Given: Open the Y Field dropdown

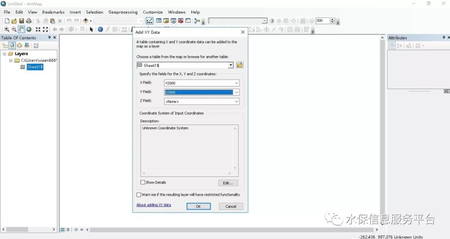Looking at the screenshot, I should pos(237,92).
